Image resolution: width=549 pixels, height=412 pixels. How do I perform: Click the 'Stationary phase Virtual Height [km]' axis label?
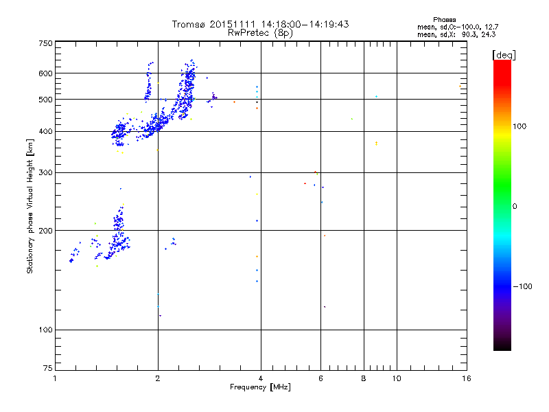click(30, 206)
